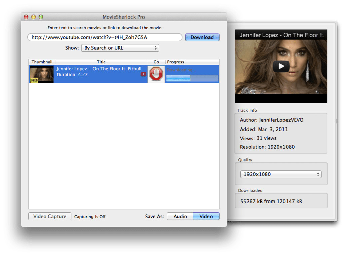The width and height of the screenshot is (343, 256).
Task: Click the video title in the preview header
Action: (x=281, y=35)
